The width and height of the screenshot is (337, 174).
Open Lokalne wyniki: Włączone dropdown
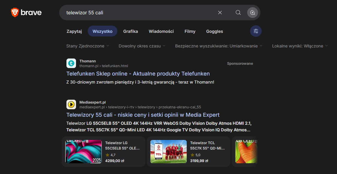[300, 46]
